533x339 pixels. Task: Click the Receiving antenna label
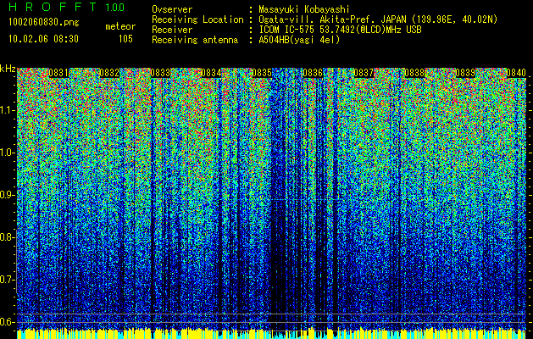195,40
